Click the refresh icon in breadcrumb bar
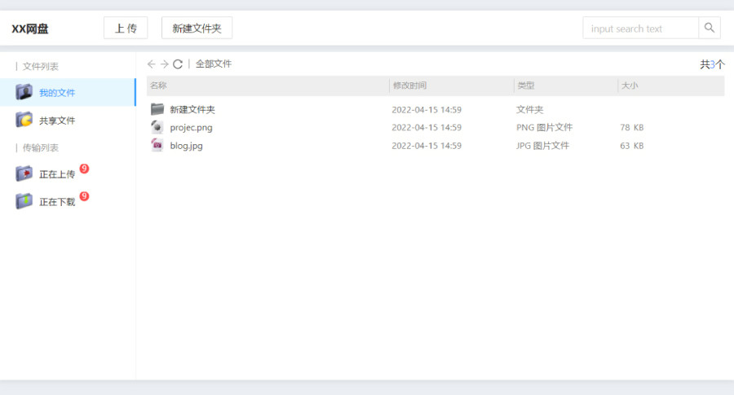The height and width of the screenshot is (395, 734). (x=178, y=64)
